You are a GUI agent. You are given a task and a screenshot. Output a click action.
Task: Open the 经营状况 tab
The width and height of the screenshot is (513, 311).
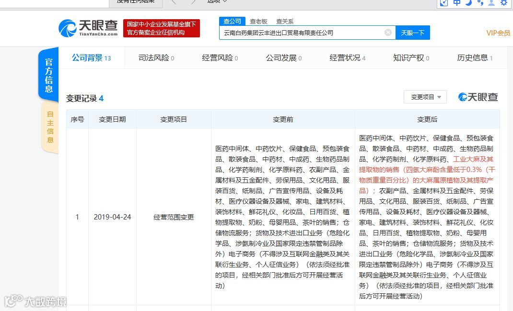tap(348, 58)
